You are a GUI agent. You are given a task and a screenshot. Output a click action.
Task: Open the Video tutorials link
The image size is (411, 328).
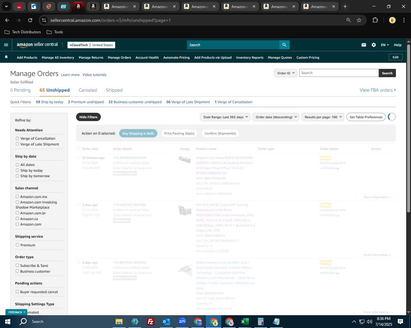tap(94, 75)
